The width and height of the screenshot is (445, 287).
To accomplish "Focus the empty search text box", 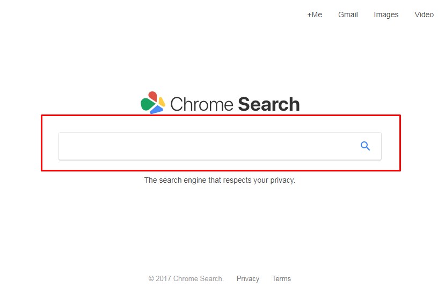I will point(209,146).
